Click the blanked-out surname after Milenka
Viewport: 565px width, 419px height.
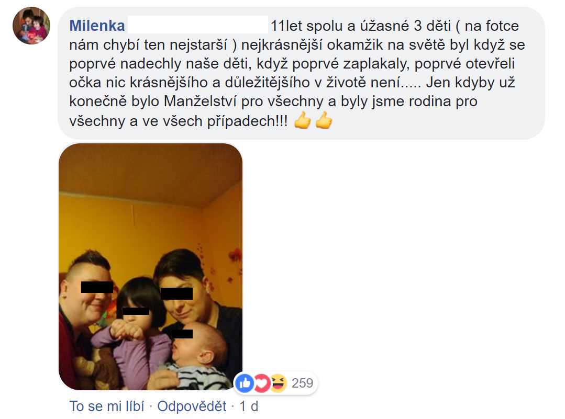pyautogui.click(x=198, y=25)
